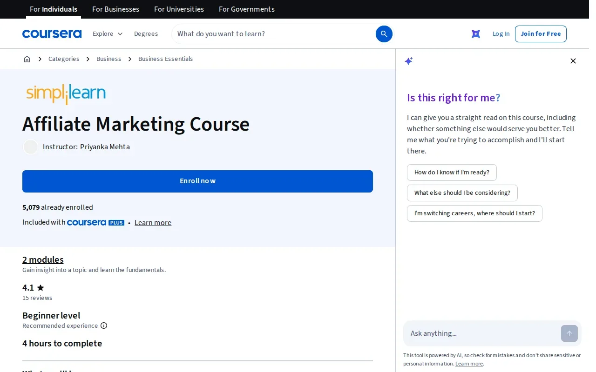Screen dimensions: 596x372
Task: Switch to For Businesses tab
Action: pos(115,9)
